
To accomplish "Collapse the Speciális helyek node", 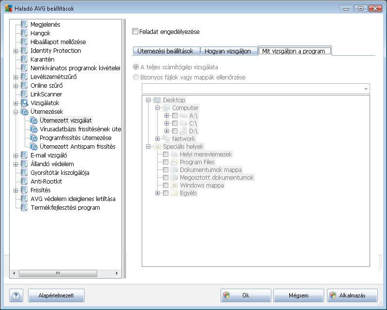I will tap(148, 147).
